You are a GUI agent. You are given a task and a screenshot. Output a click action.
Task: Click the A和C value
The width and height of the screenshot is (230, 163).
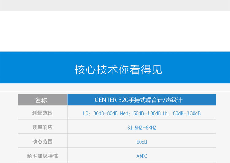(142, 156)
